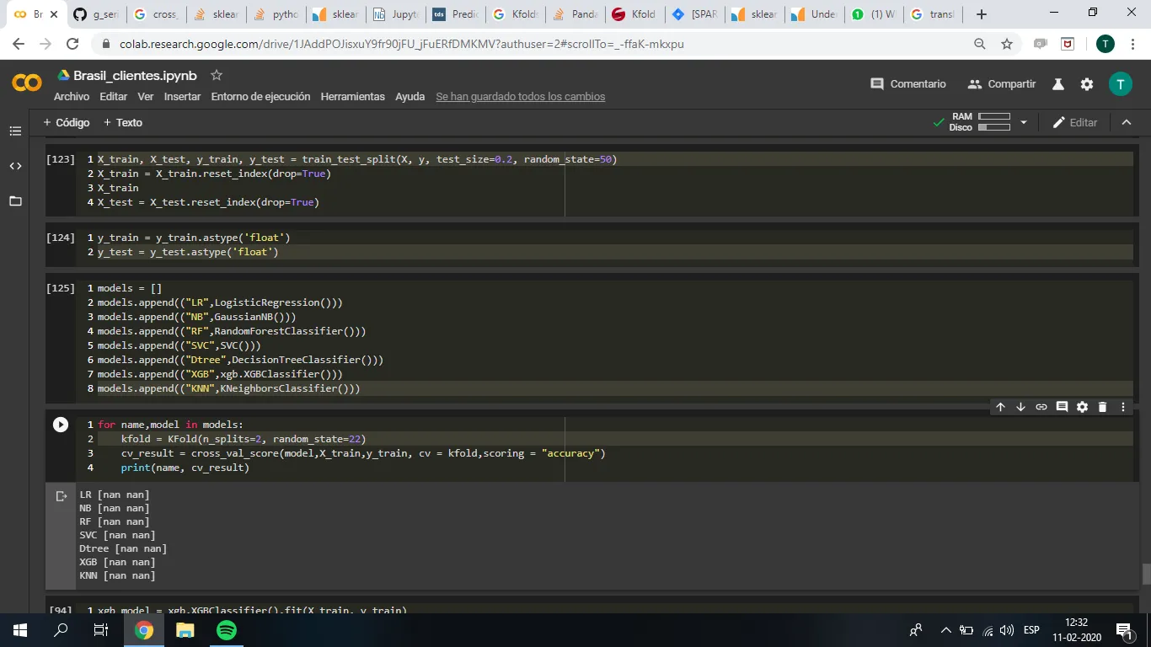1151x647 pixels.
Task: Switch to the GitHub g_sen tab
Action: click(x=96, y=14)
